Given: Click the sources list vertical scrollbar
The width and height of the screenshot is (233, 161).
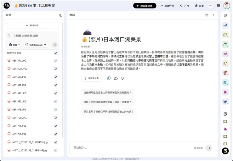Looking at the screenshot, I should (63, 80).
